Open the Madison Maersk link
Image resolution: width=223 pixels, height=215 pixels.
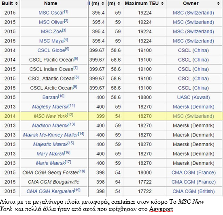(x=50, y=126)
